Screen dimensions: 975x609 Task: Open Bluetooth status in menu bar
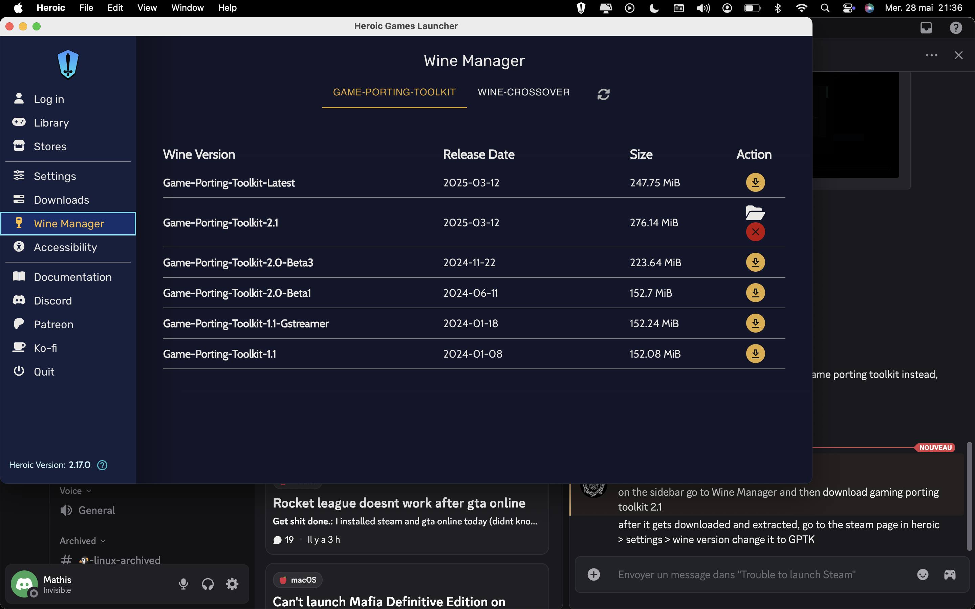pos(778,8)
